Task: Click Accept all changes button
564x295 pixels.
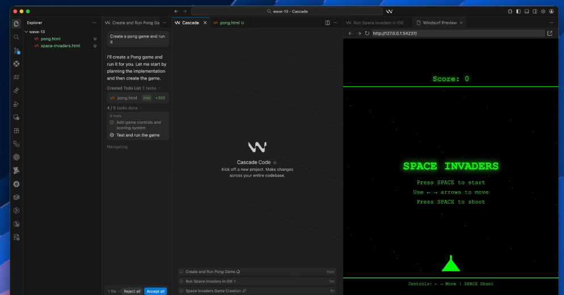Action: (x=155, y=292)
